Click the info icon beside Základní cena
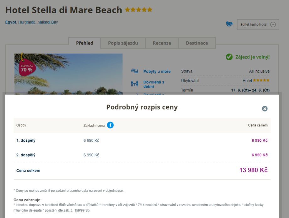 pos(110,125)
